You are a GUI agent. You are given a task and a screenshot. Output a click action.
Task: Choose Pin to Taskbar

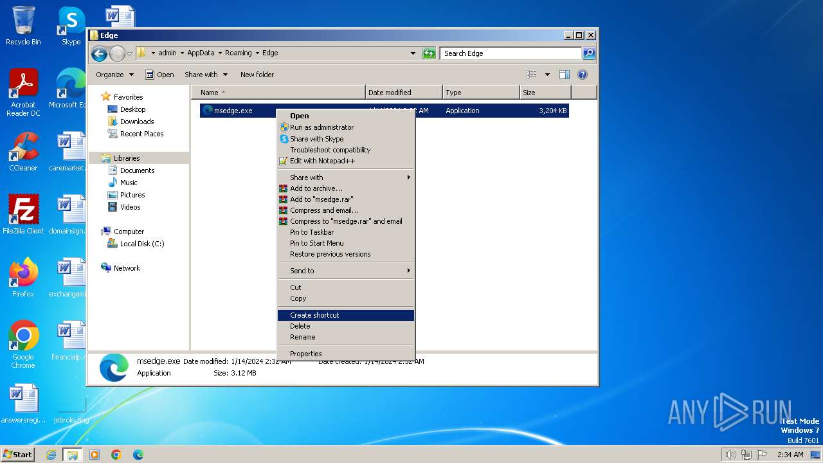346,232
